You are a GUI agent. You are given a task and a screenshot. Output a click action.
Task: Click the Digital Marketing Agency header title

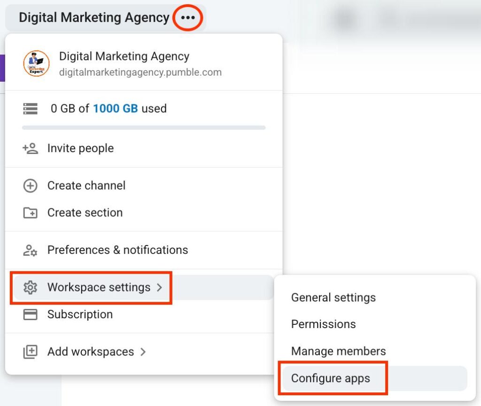[x=94, y=17]
